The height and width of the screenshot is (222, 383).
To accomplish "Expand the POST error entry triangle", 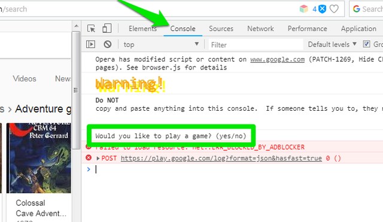I will [x=98, y=158].
